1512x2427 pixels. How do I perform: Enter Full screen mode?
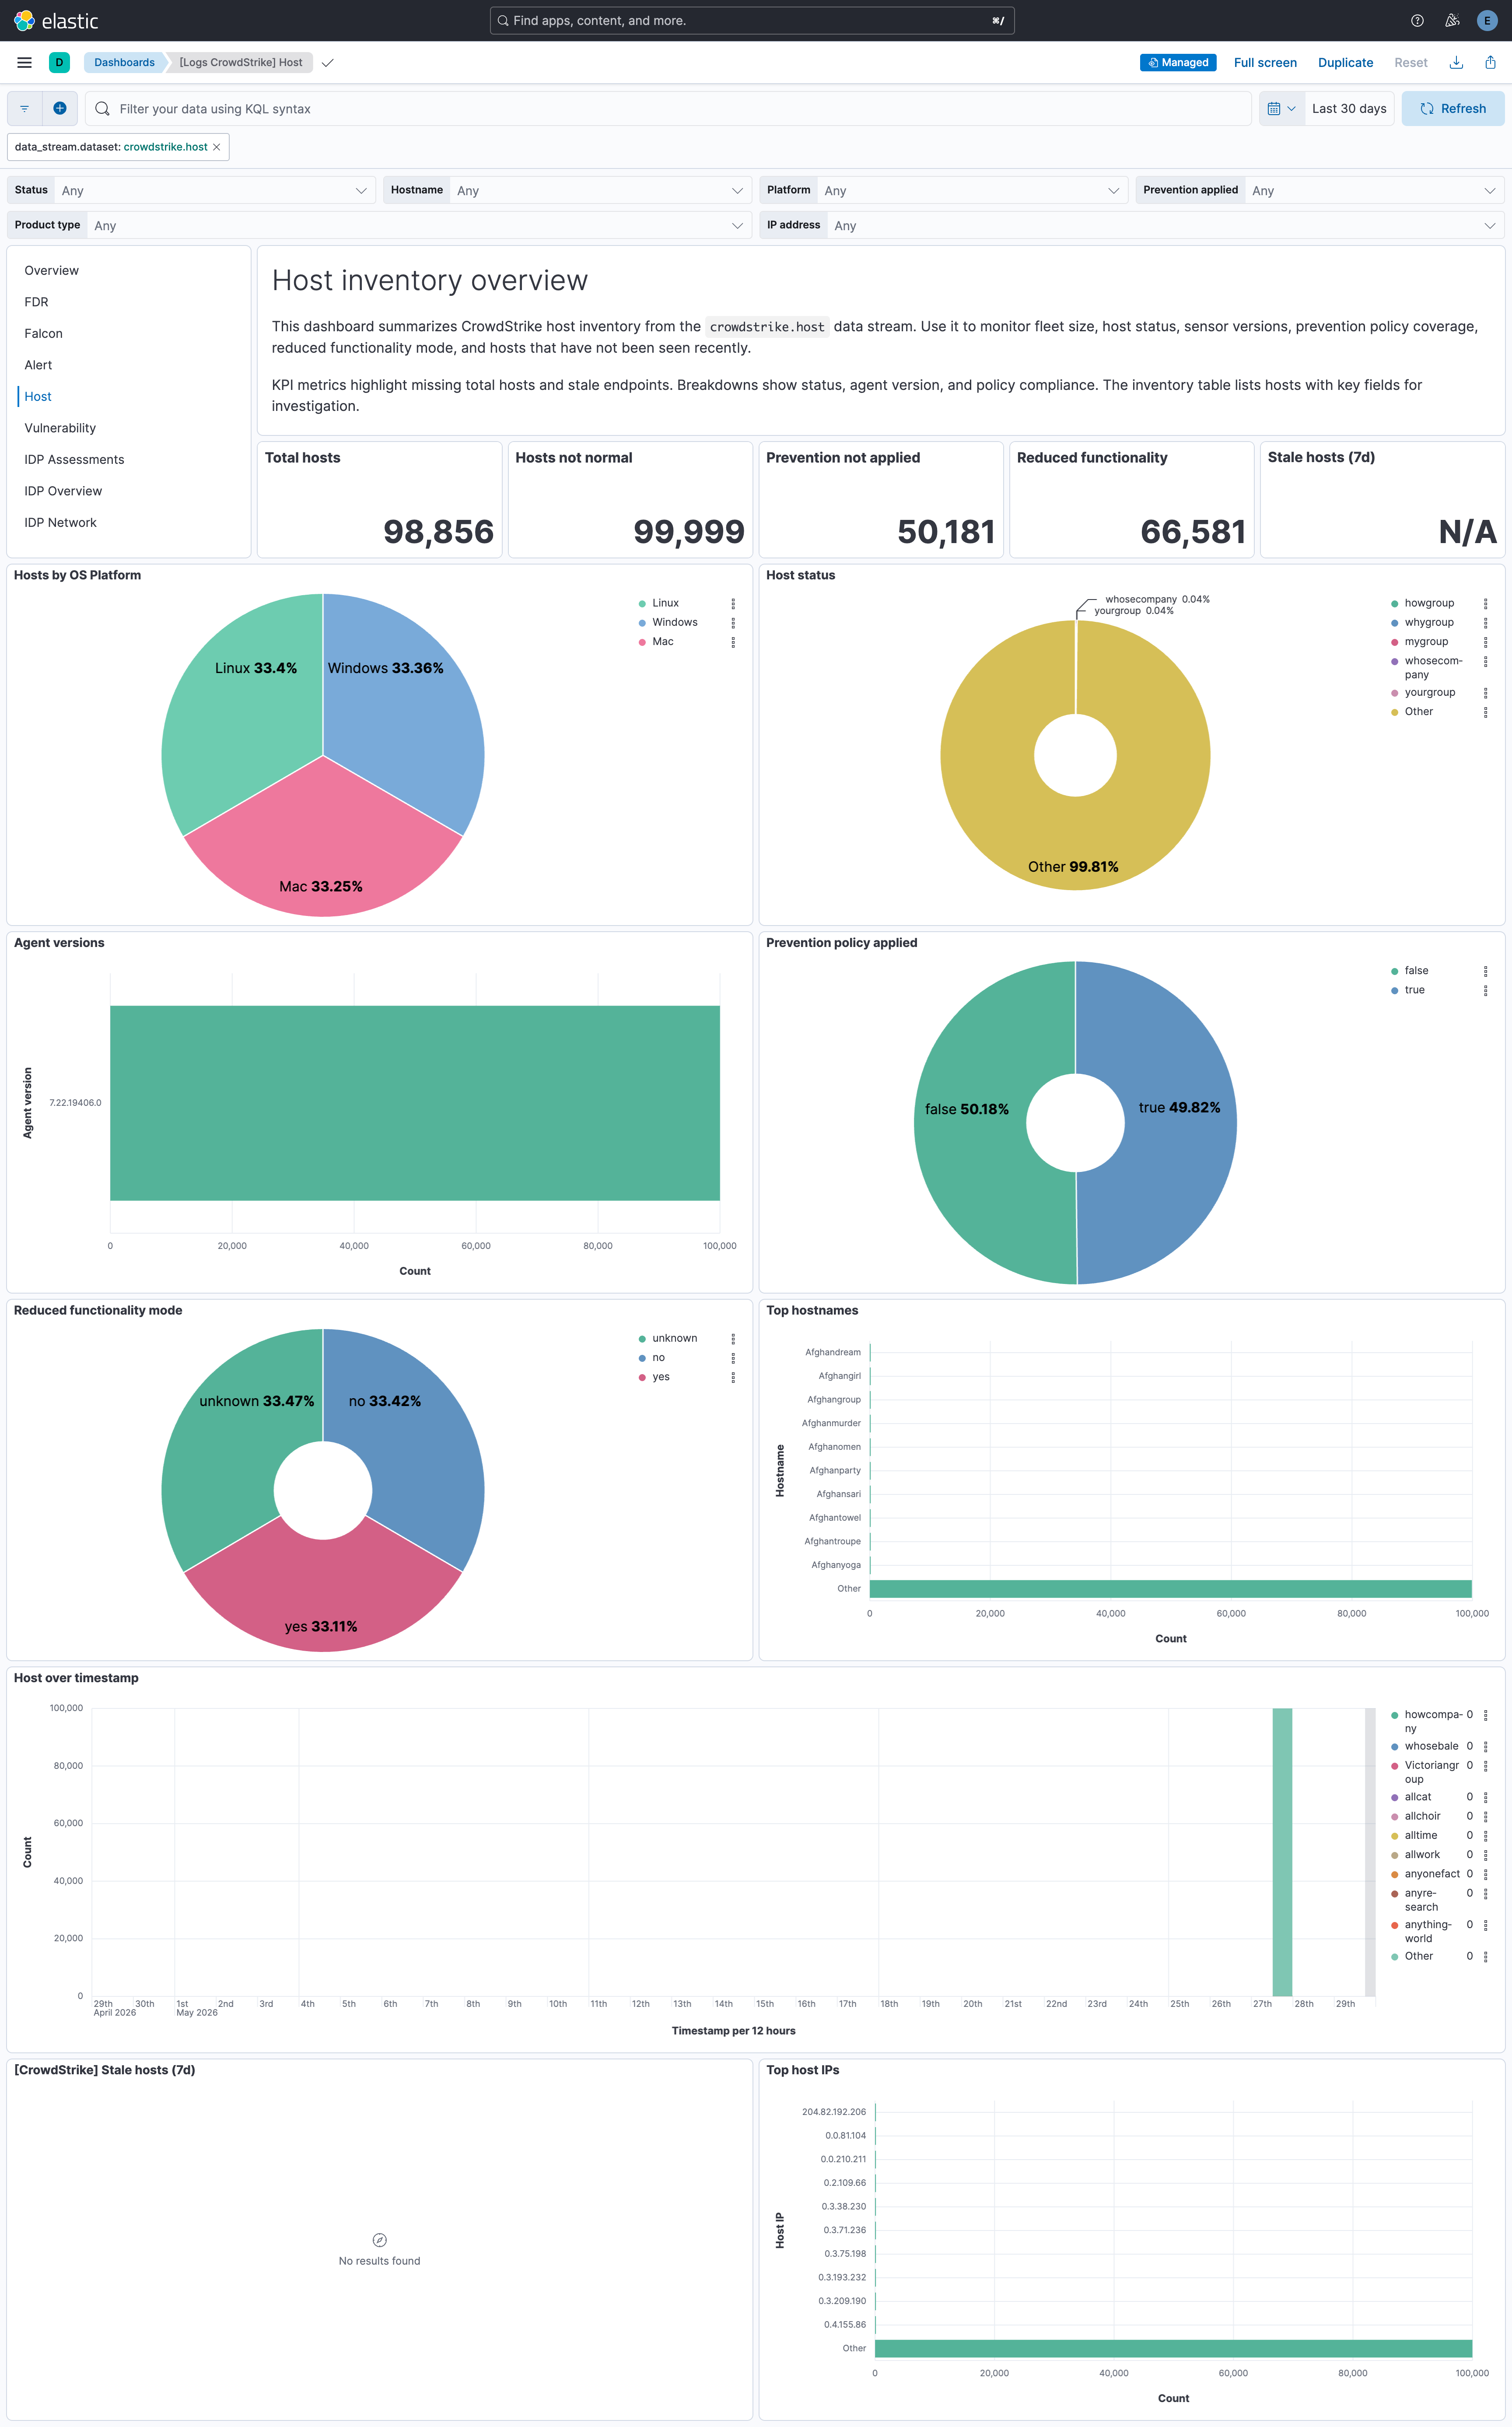click(x=1265, y=63)
